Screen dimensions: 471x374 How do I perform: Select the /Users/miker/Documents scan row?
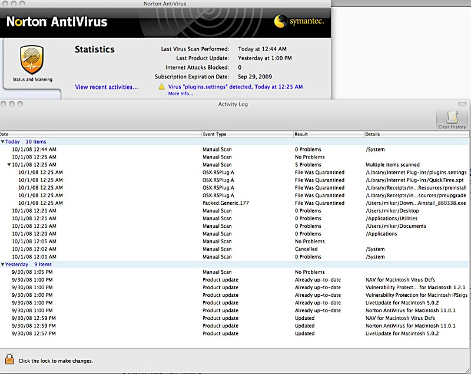coord(234,226)
